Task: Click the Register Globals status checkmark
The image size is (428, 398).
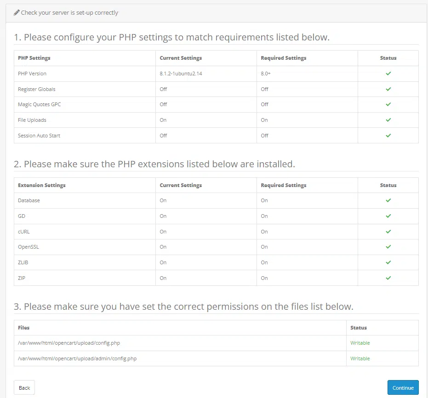Action: pyautogui.click(x=388, y=89)
